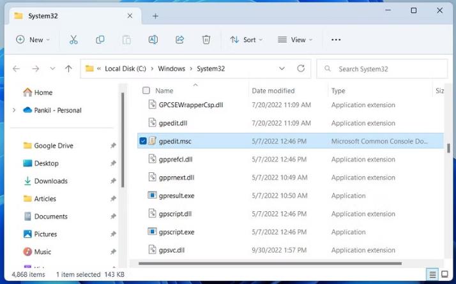Expand the recent locations chevron
Screen dimensions: 456x284
[x=52, y=68]
